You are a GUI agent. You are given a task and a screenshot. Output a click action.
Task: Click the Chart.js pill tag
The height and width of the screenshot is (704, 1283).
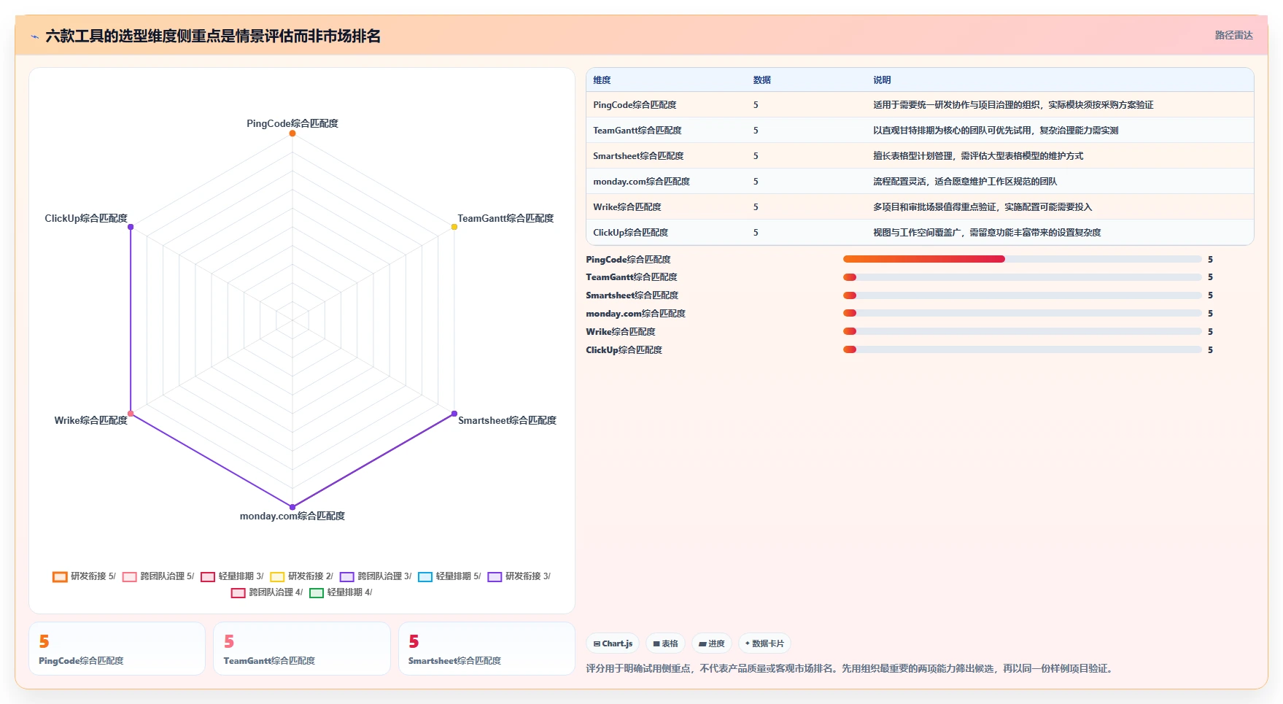click(x=613, y=643)
